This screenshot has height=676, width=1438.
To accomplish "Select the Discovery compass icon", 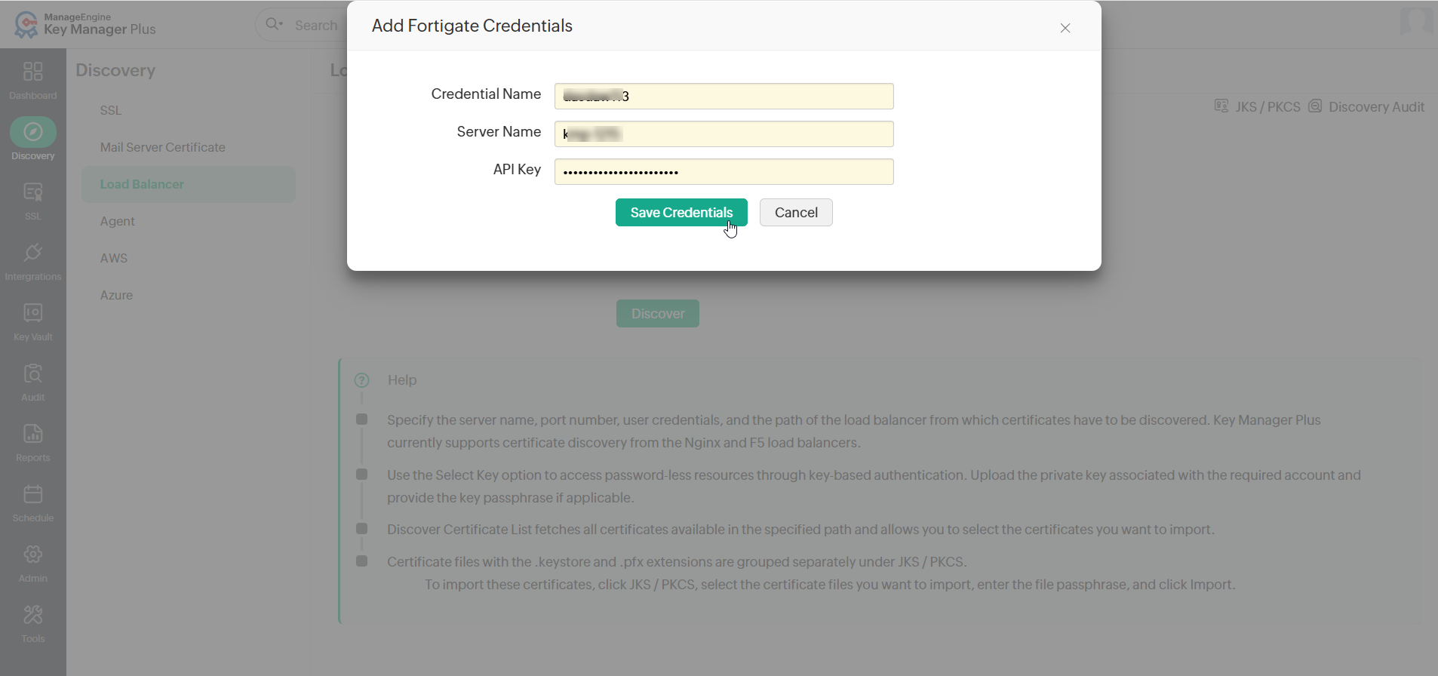I will point(33,132).
